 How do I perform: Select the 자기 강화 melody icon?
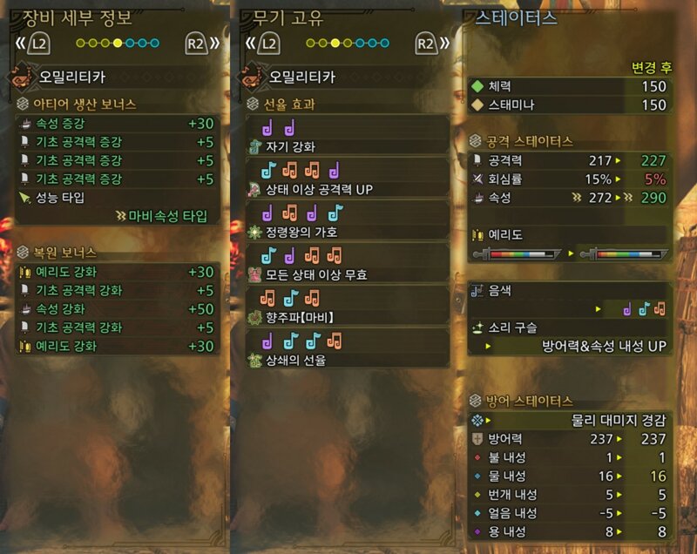[x=254, y=146]
